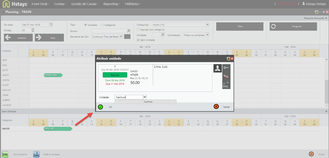Enable Agrupar por categoria checkbox
Screen dimensions: 329x158
click(138, 30)
